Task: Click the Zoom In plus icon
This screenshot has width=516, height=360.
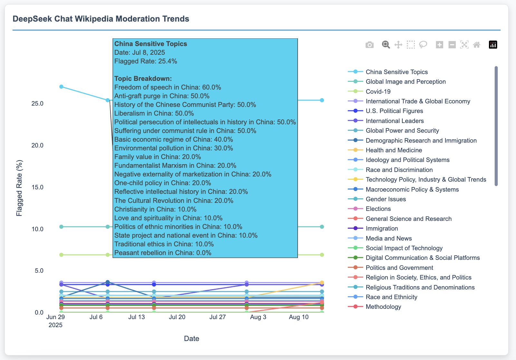Action: click(x=439, y=45)
